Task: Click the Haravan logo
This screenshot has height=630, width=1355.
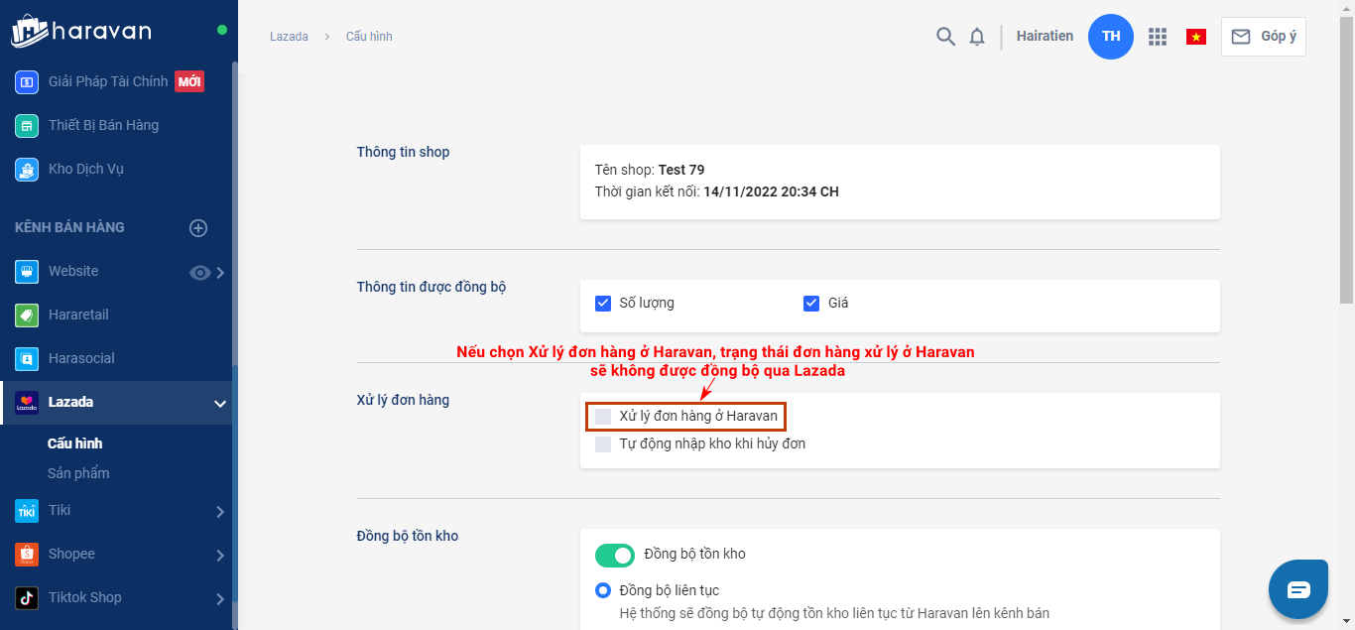Action: tap(81, 32)
